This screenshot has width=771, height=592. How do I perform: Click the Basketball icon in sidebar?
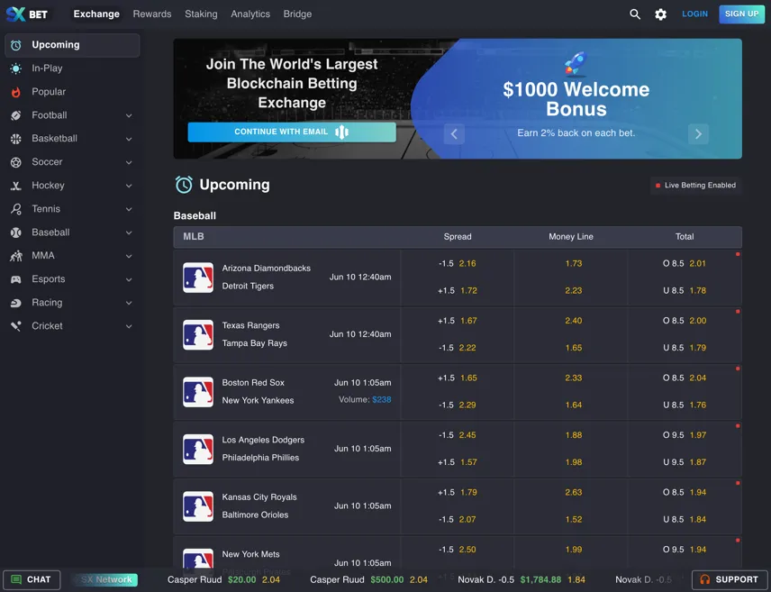16,139
